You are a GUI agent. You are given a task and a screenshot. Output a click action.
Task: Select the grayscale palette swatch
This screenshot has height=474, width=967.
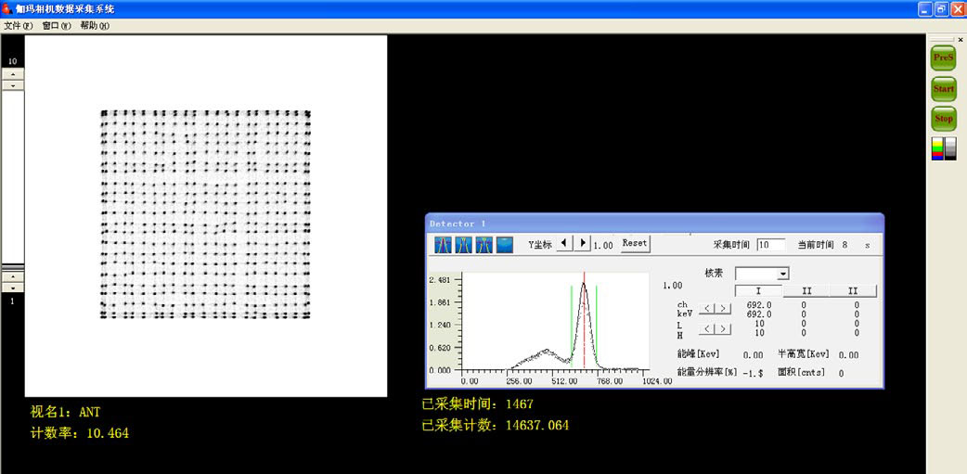pos(950,148)
